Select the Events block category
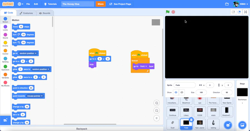The image size is (250, 131). click(x=5, y=44)
